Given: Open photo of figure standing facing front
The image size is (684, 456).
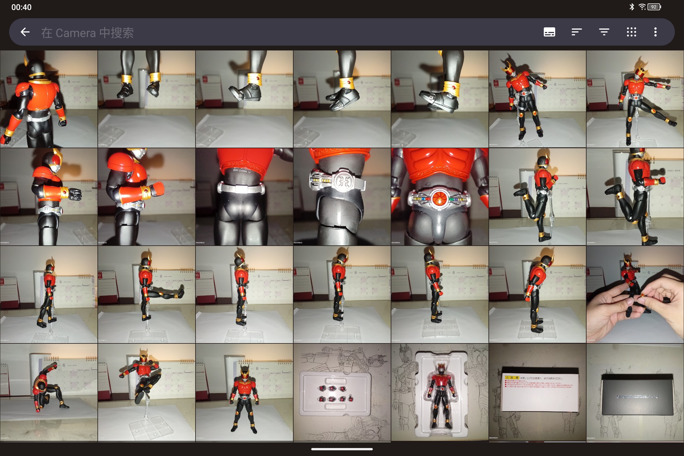Looking at the screenshot, I should coord(244,392).
